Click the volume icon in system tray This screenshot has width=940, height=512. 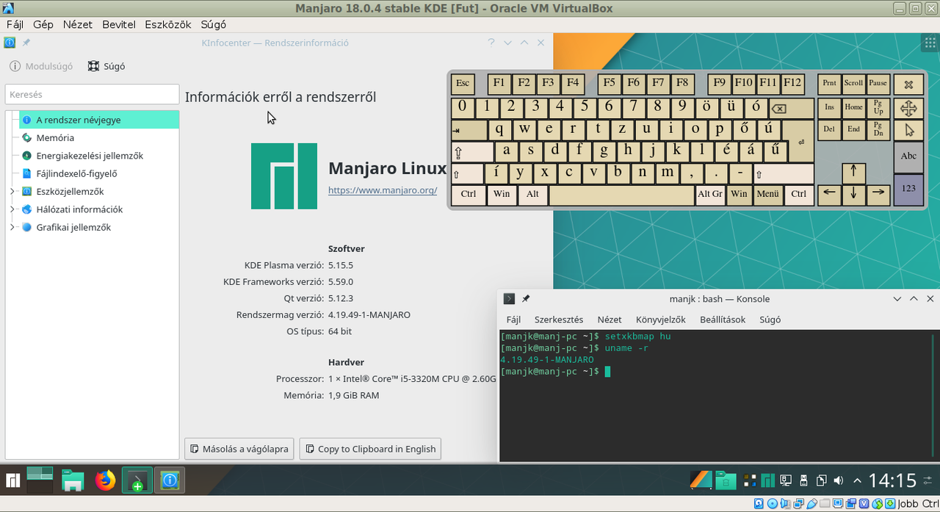(839, 481)
